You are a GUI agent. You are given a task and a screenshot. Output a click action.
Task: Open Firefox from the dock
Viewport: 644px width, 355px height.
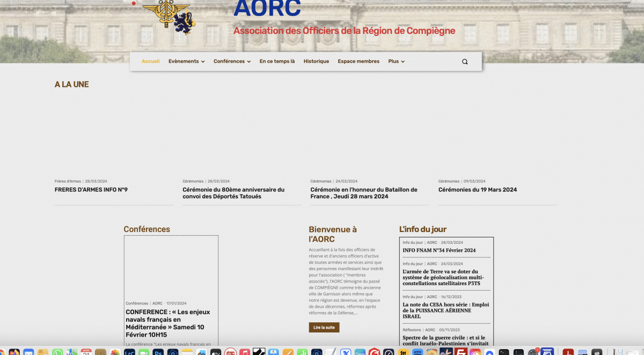click(x=14, y=352)
